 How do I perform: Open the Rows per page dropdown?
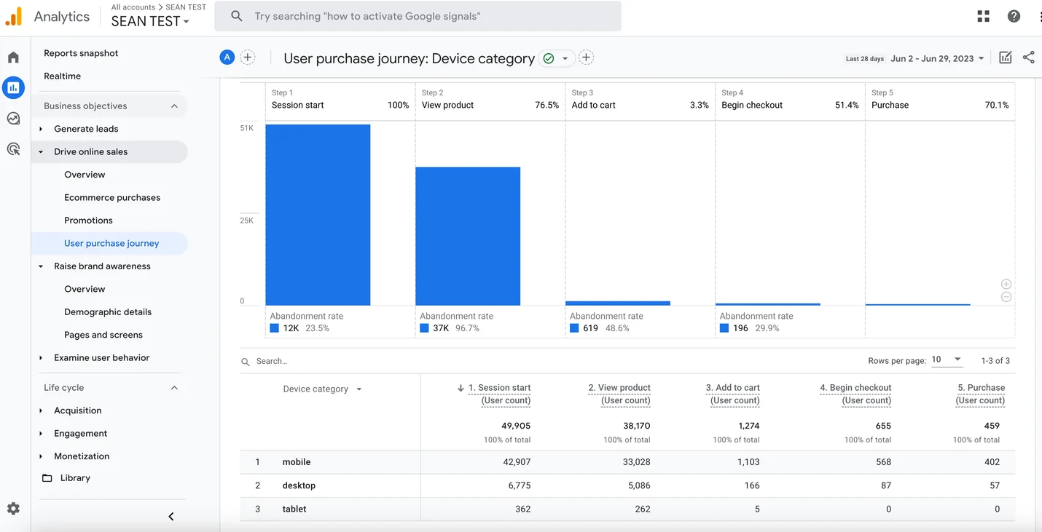tap(947, 360)
